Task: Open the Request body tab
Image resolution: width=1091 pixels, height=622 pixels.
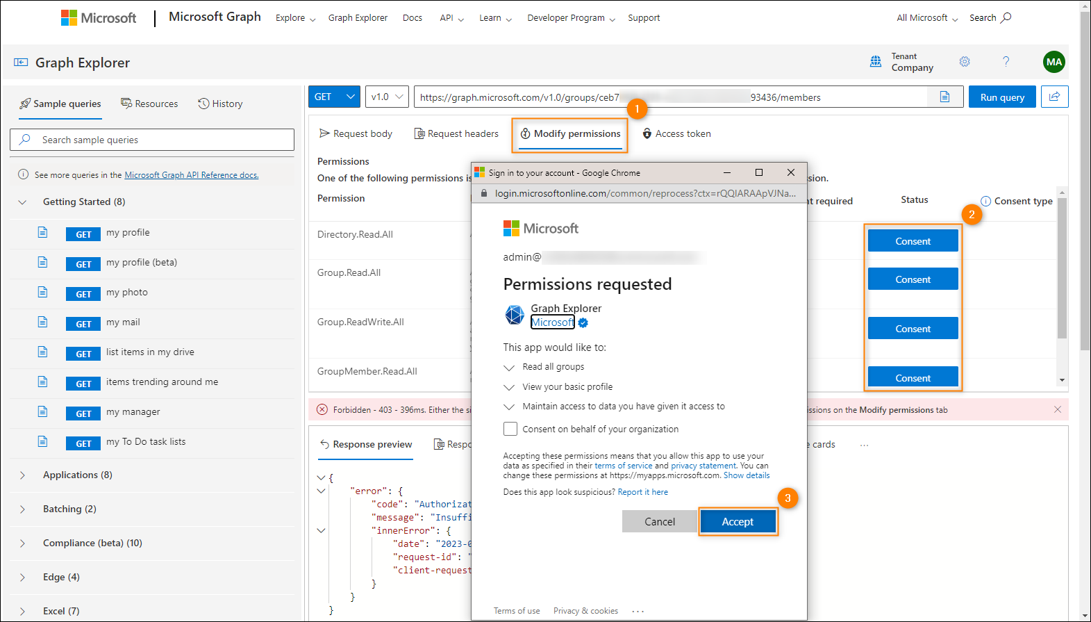Action: click(356, 133)
